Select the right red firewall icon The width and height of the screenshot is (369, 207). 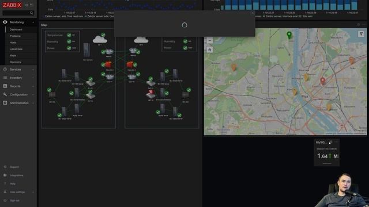130,64
